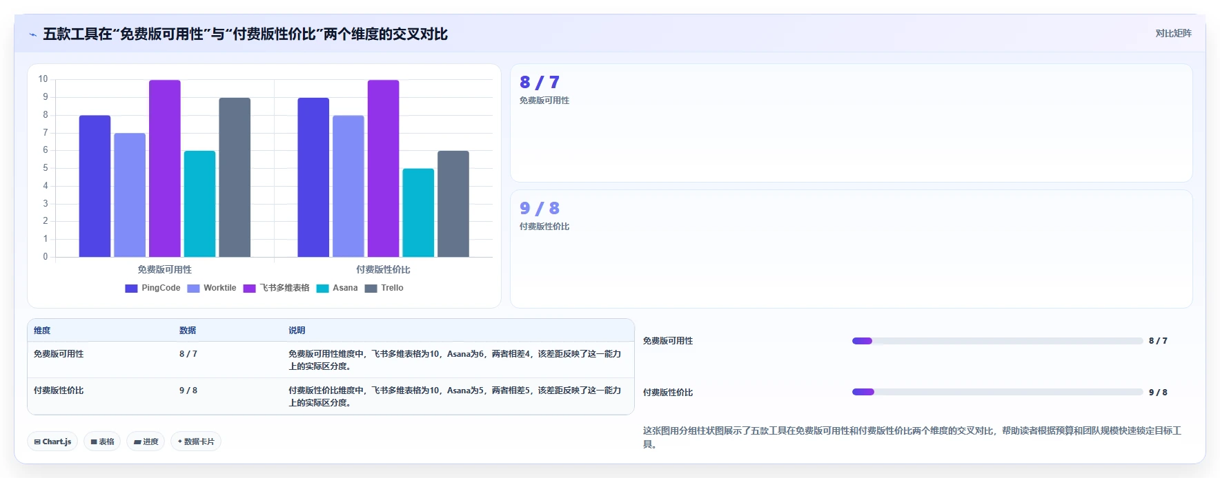Click the y-axis label 10
The image size is (1220, 478).
coord(43,79)
